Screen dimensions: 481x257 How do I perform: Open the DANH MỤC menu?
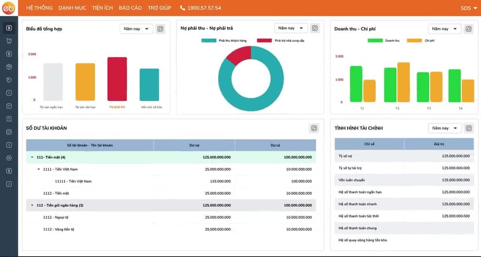tap(72, 8)
